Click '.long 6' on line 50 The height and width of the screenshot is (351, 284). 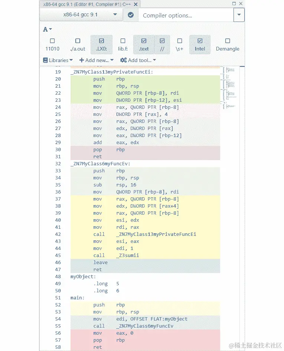(106, 290)
